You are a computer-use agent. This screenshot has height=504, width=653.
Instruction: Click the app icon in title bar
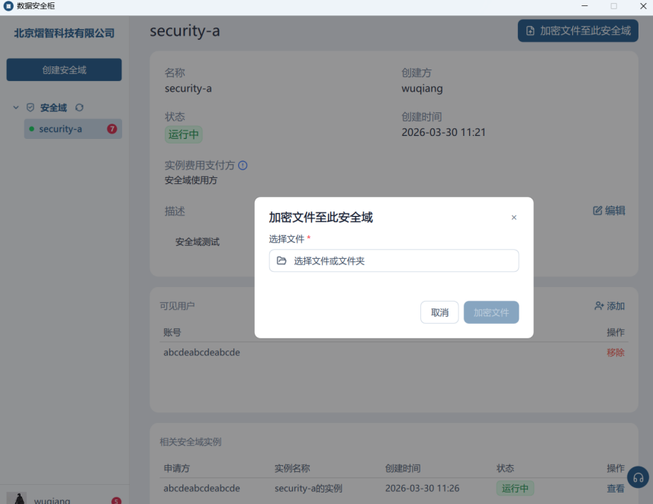click(x=8, y=6)
